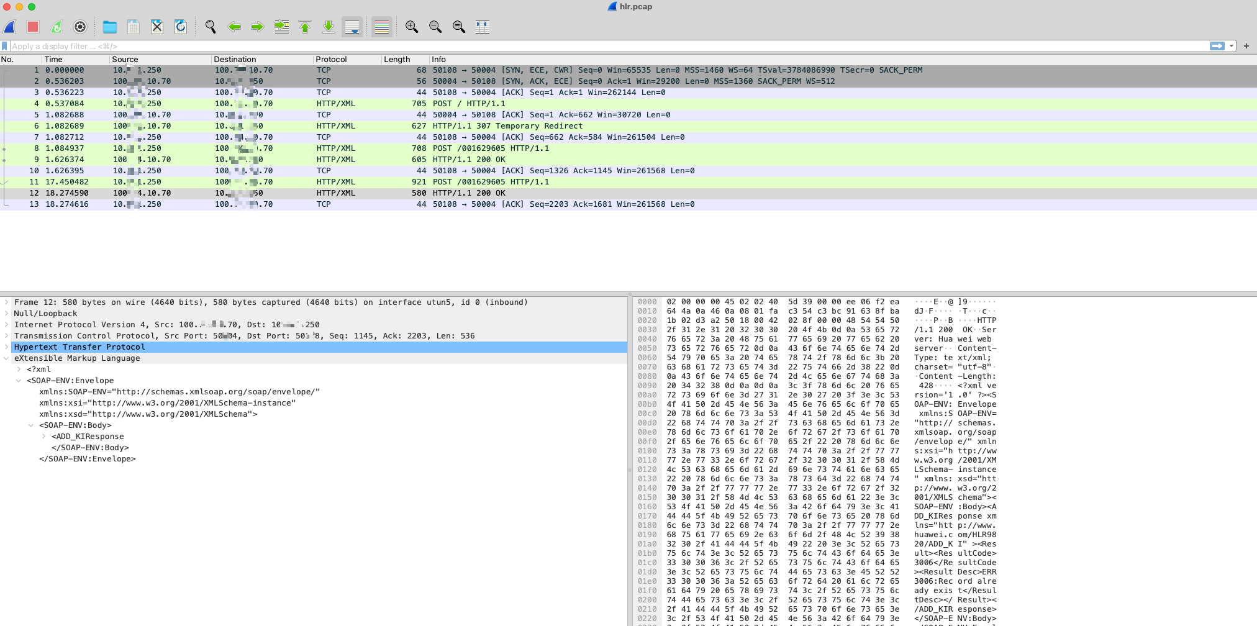
Task: Close this capture file (X icon)
Action: tap(157, 27)
